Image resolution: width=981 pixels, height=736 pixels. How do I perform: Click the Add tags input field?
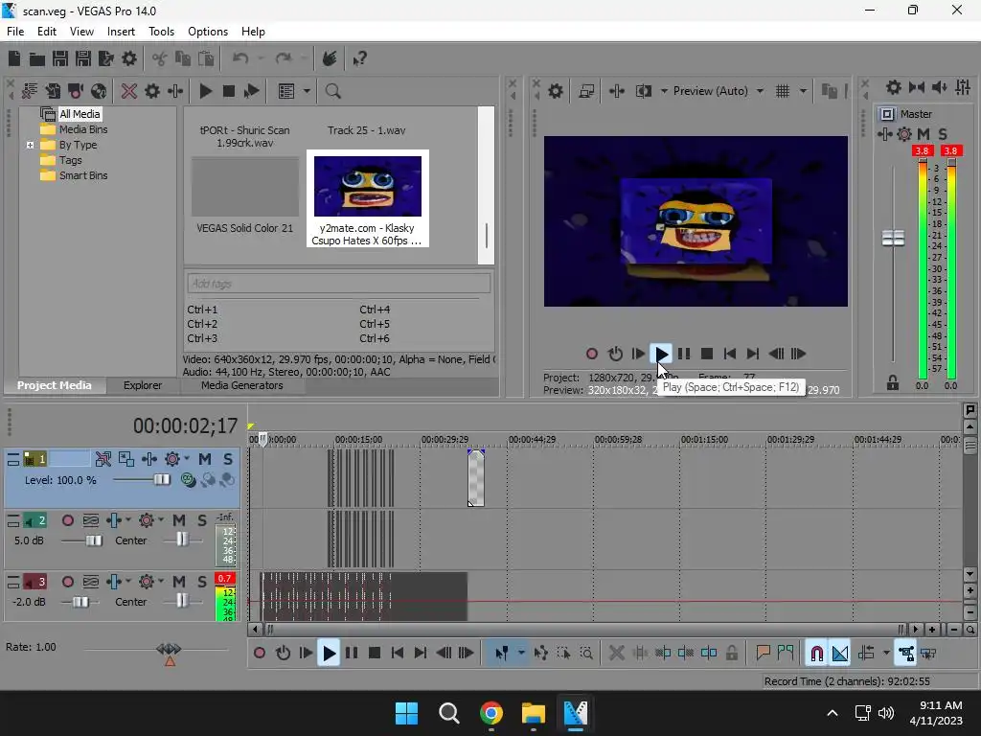pyautogui.click(x=338, y=284)
